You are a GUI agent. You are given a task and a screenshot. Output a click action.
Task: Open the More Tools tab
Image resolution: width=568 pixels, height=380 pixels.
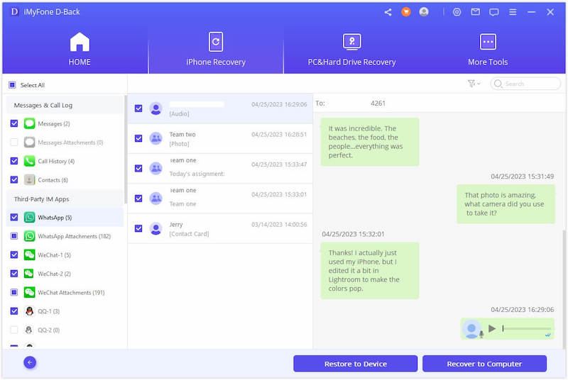tap(487, 50)
